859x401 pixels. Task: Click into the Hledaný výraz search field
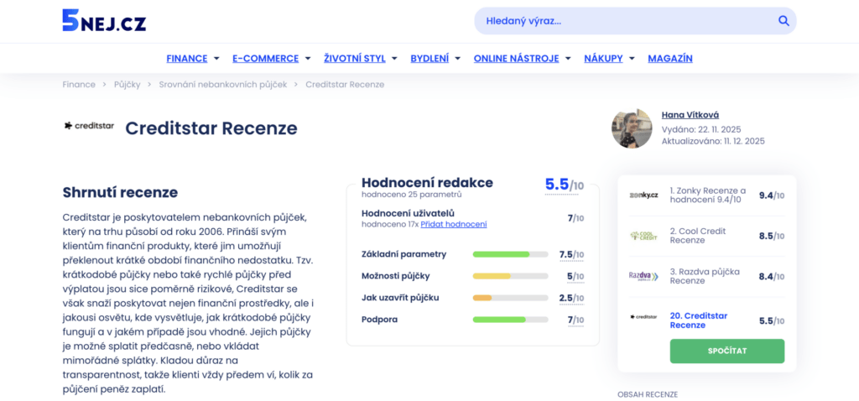pos(621,21)
